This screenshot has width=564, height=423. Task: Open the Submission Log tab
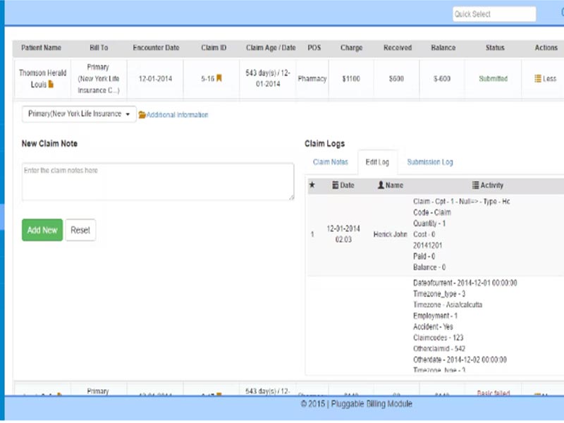[x=430, y=162]
